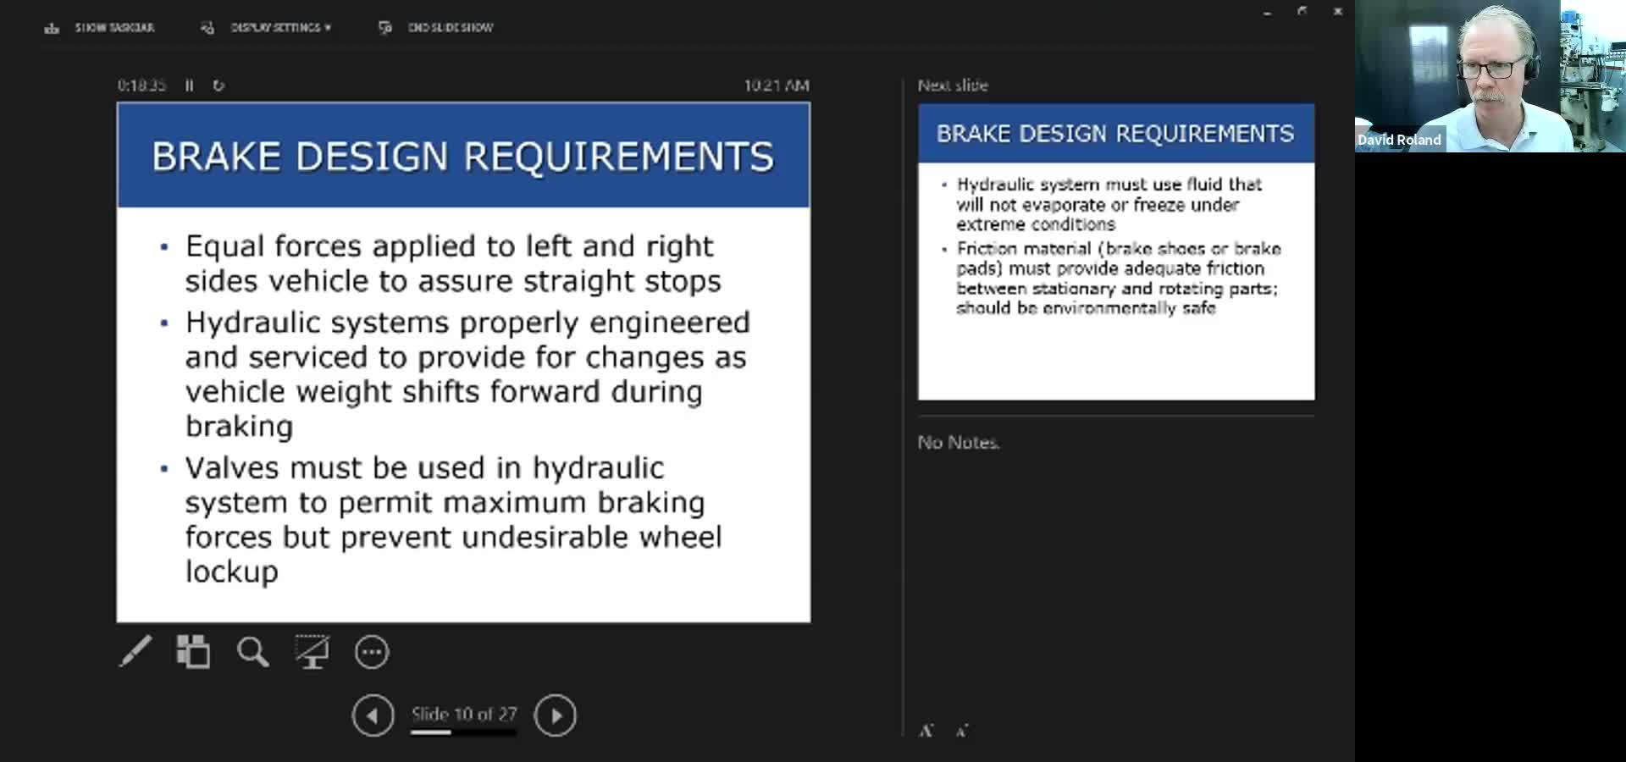Viewport: 1626px width, 762px height.
Task: Click the 10:21 AM clock text
Action: (777, 86)
